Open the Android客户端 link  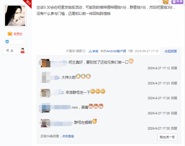116,51
